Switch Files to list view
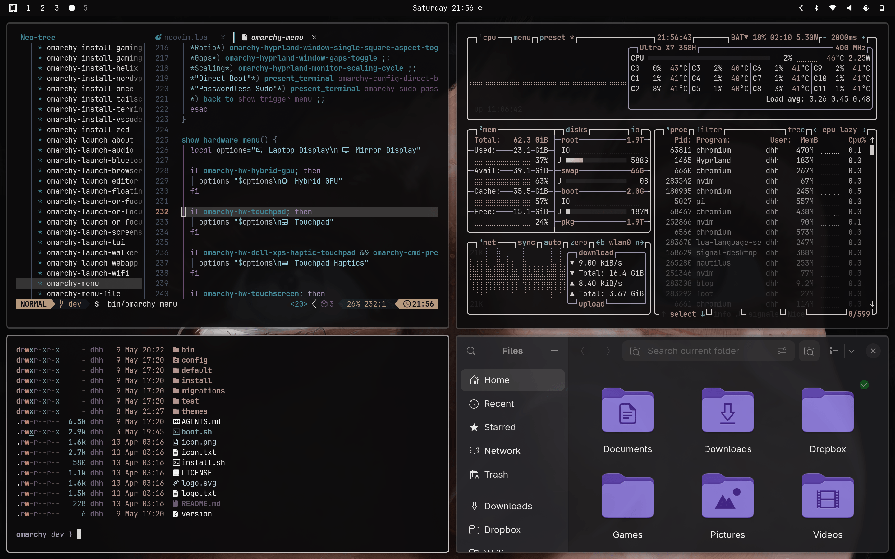Viewport: 895px width, 559px height. pos(833,351)
